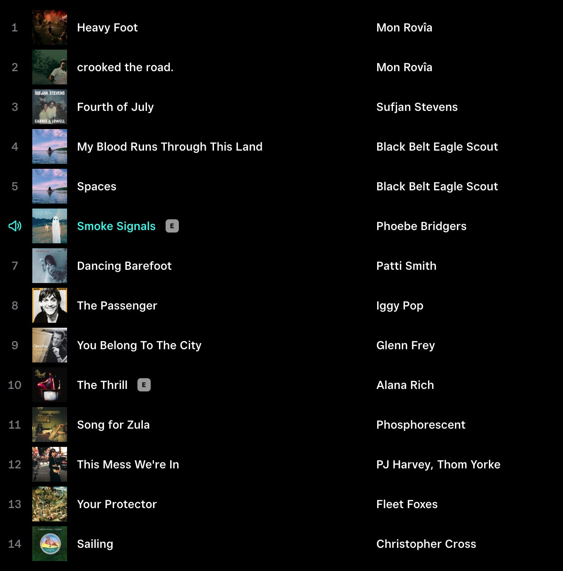Click the flamingo album cover for Sailing
The width and height of the screenshot is (563, 571).
(50, 544)
